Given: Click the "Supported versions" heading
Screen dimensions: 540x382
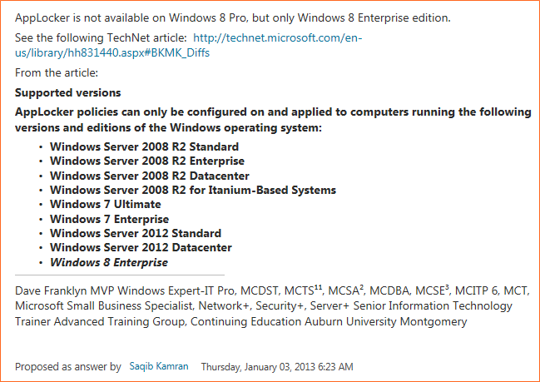Looking at the screenshot, I should coord(68,93).
